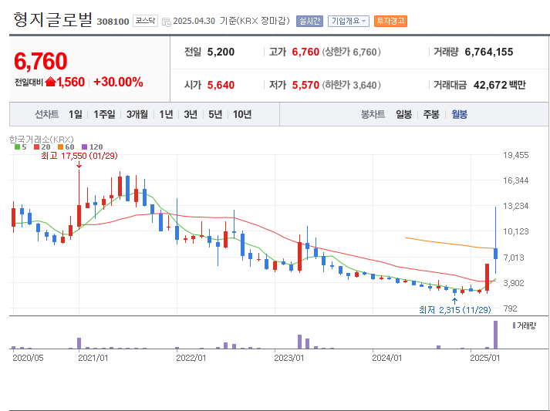Click the 거래대금 42,672 백만 value
This screenshot has width=550, height=411.
click(500, 85)
